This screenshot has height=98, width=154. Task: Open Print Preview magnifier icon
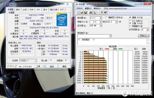coord(94,13)
